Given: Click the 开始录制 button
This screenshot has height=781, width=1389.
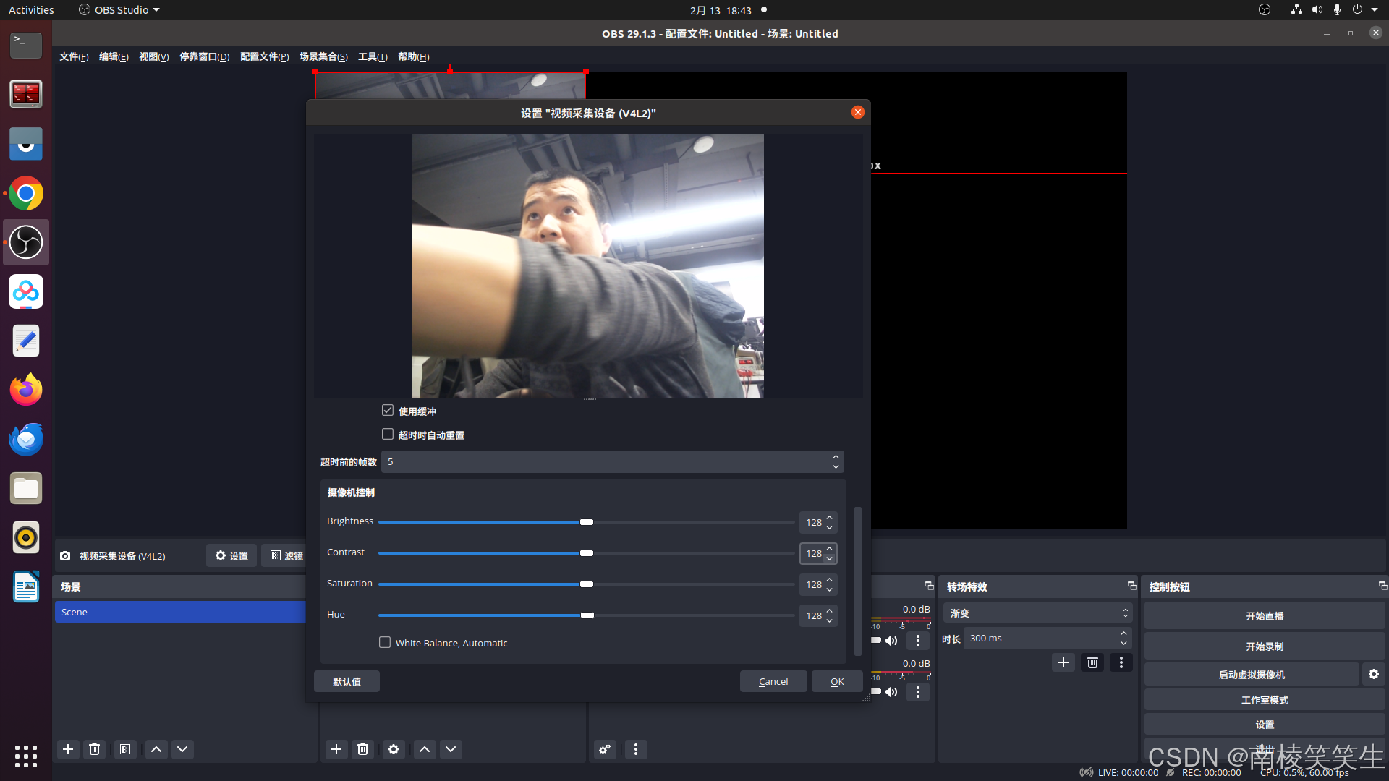Looking at the screenshot, I should click(x=1264, y=646).
